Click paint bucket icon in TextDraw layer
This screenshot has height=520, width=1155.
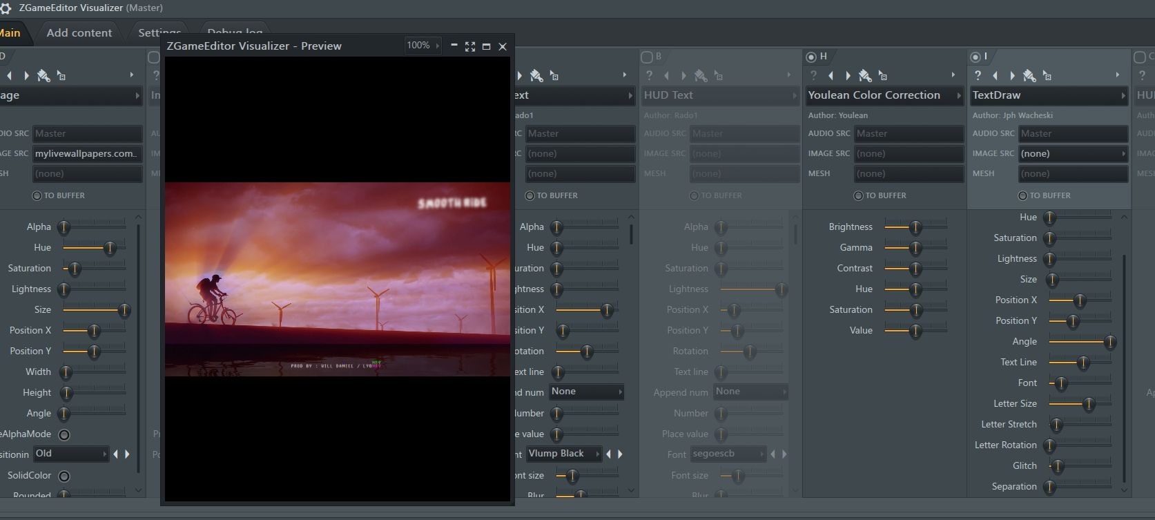(1029, 75)
